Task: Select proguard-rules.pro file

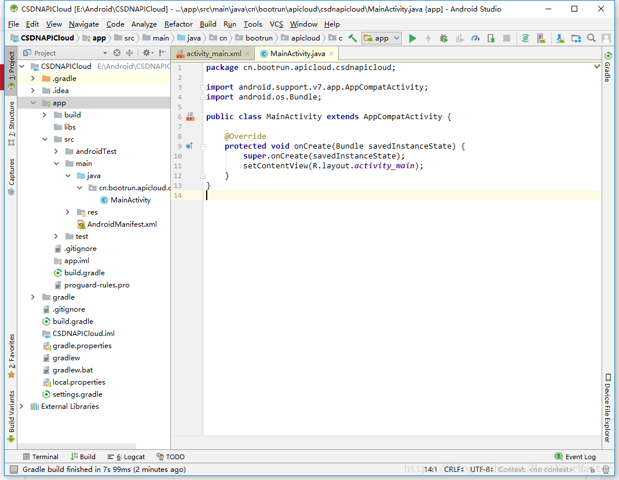Action: click(x=92, y=285)
